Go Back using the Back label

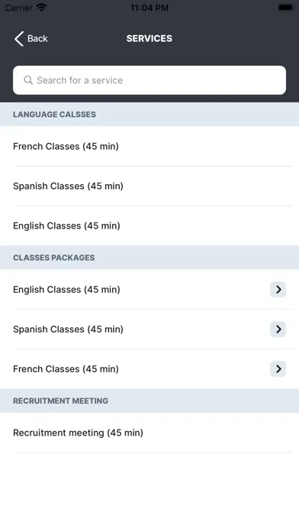coord(37,39)
